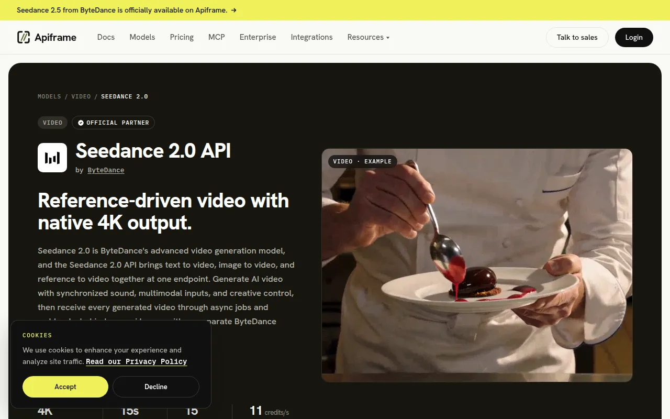Expand the Resources dropdown menu
Image resolution: width=670 pixels, height=419 pixels.
click(368, 37)
